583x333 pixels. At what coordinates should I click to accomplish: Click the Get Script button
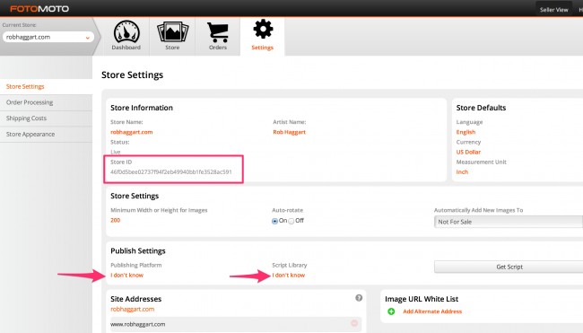pyautogui.click(x=509, y=267)
